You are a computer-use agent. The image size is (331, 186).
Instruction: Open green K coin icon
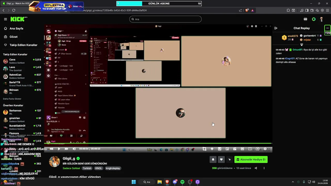point(314,19)
